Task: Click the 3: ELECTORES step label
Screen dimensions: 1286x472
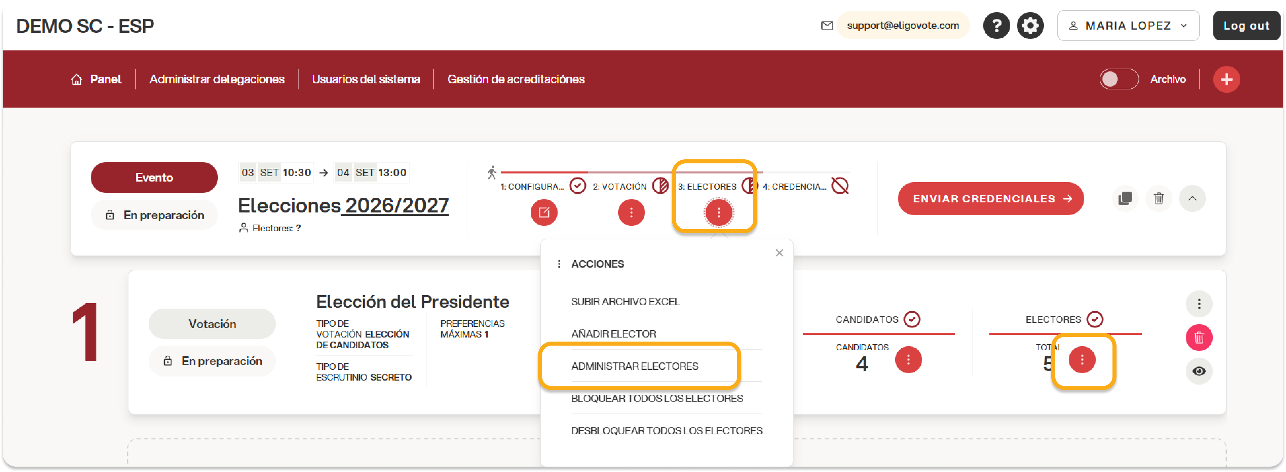Action: coord(707,187)
